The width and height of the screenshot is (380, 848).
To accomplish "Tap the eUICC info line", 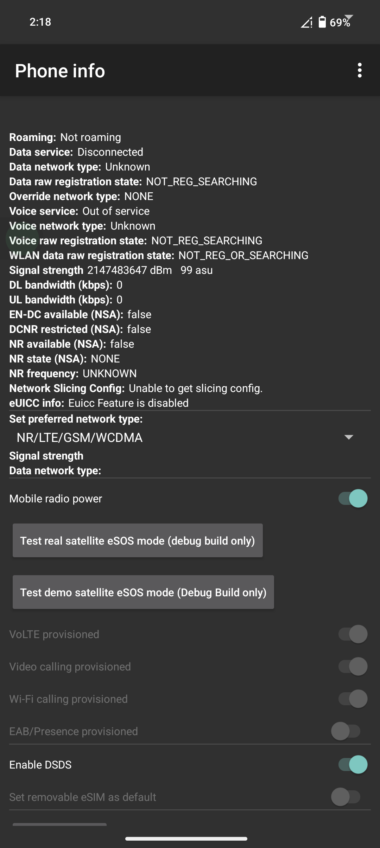I will [x=99, y=403].
